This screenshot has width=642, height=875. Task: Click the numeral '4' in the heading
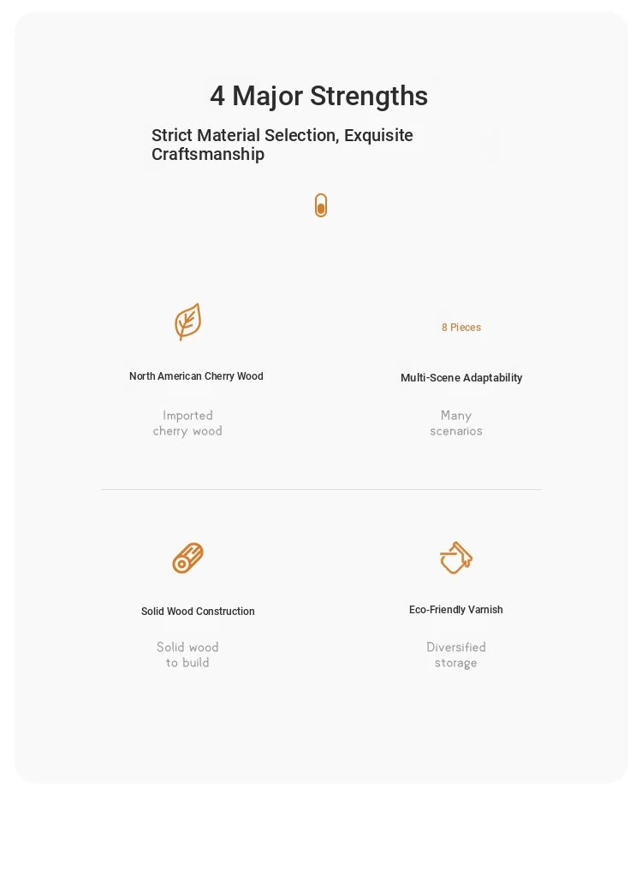[217, 96]
